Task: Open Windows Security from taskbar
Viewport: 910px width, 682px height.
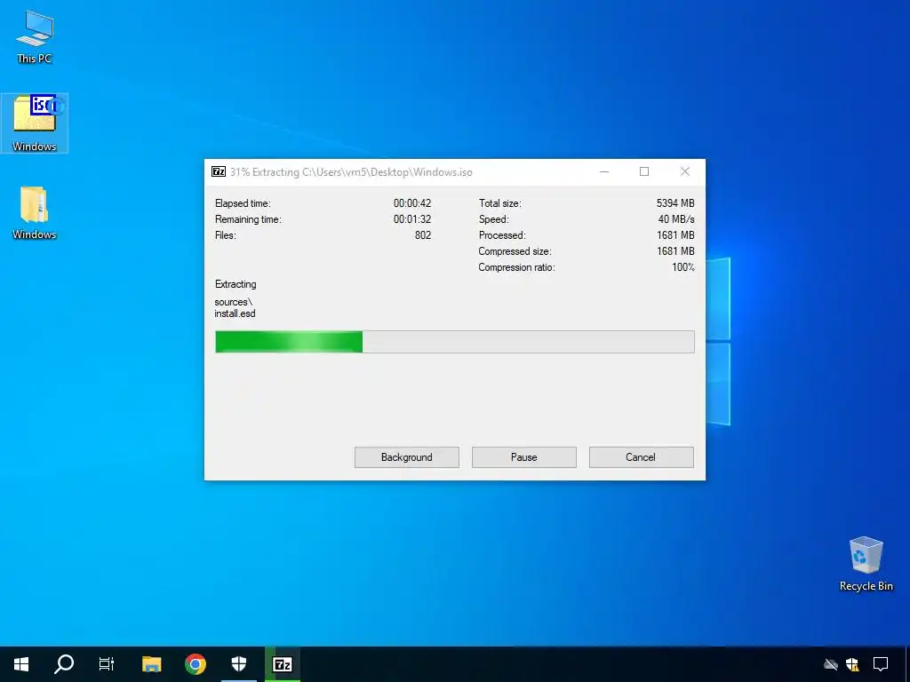Action: click(238, 664)
